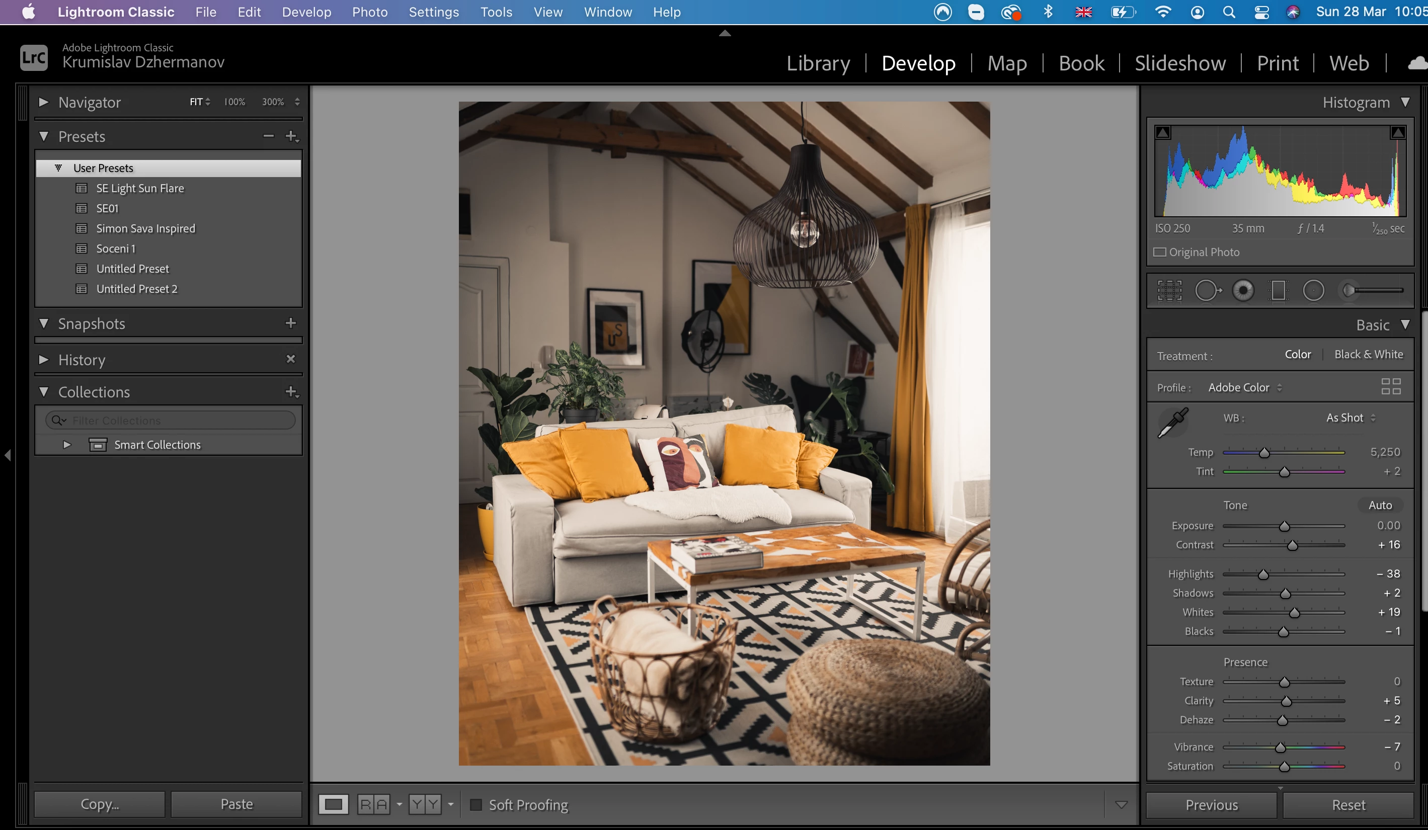Image resolution: width=1428 pixels, height=830 pixels.
Task: Apply the Simon Sava Inspired preset
Action: [145, 228]
